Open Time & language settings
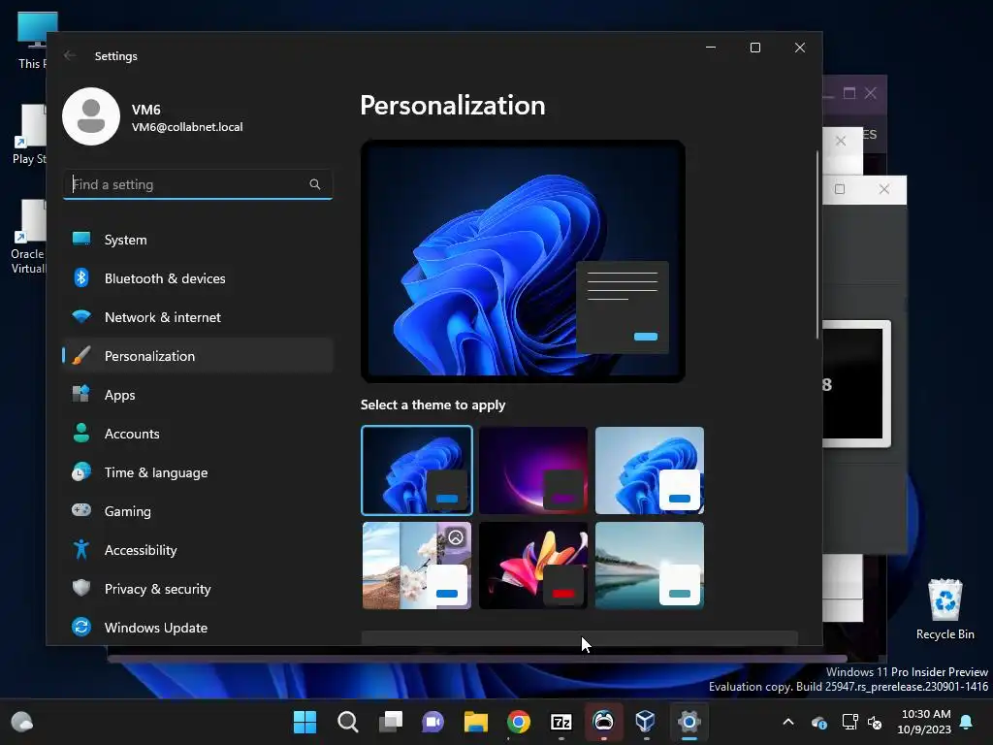 point(198,472)
